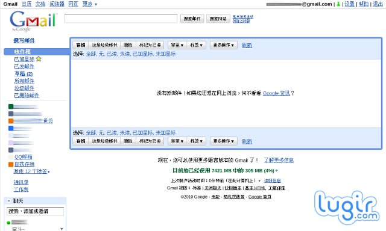Viewport: 386px width, 231px height.
Task: Open 更多操作 dropdown in the upper toolbar
Action: coord(224,45)
